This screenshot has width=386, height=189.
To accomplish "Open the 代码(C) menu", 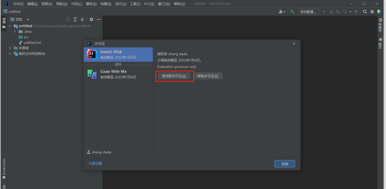I will tap(77, 4).
